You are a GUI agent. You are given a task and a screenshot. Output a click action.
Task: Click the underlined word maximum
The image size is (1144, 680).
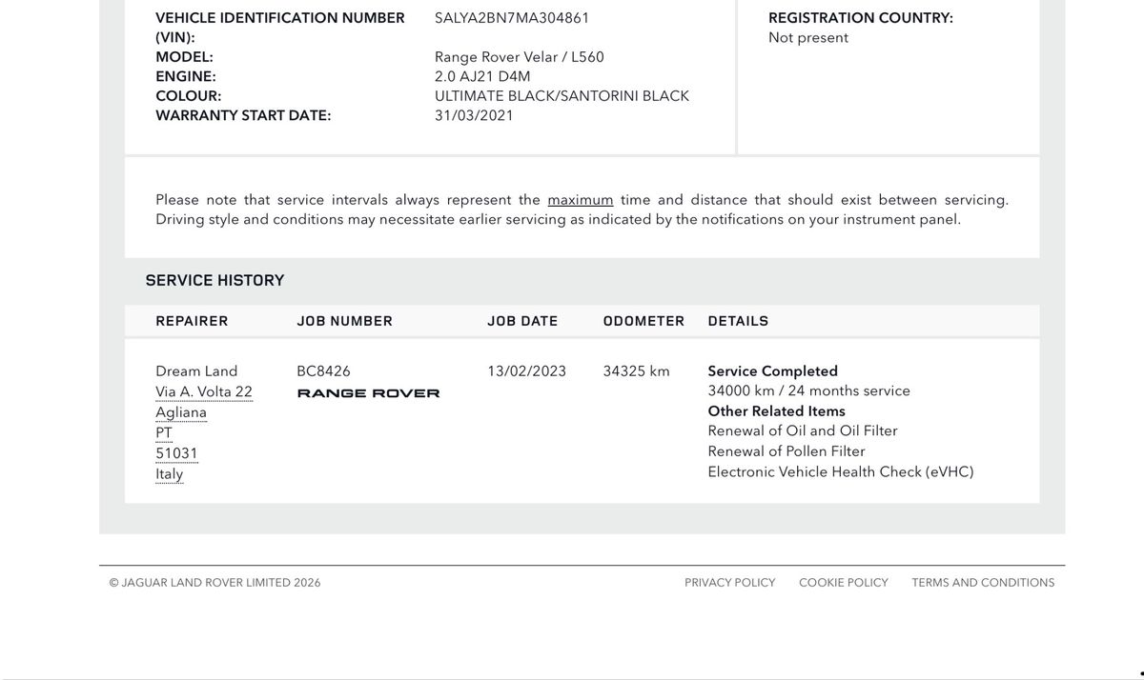tap(581, 200)
